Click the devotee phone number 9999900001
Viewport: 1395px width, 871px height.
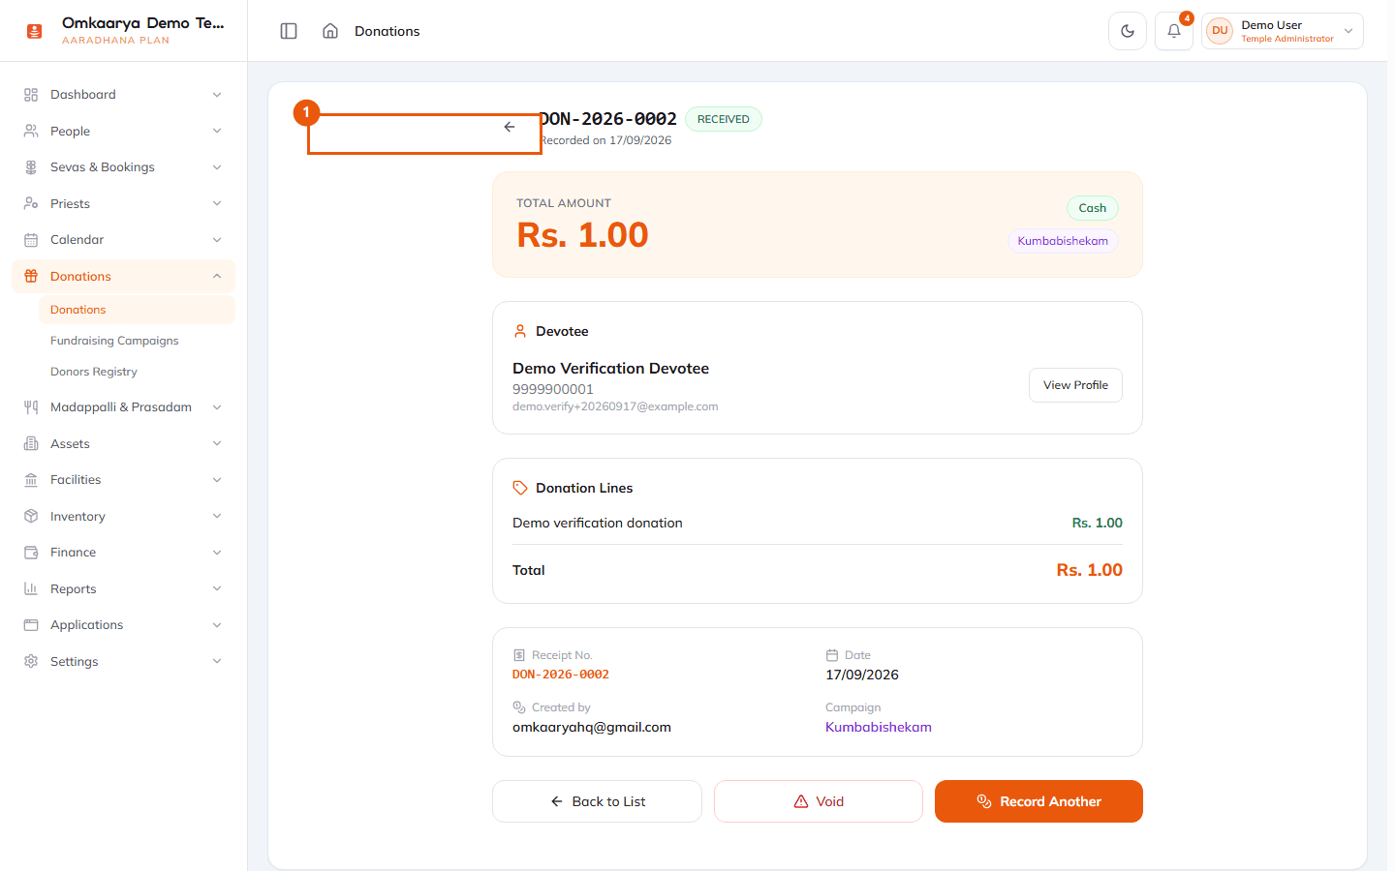click(x=553, y=389)
